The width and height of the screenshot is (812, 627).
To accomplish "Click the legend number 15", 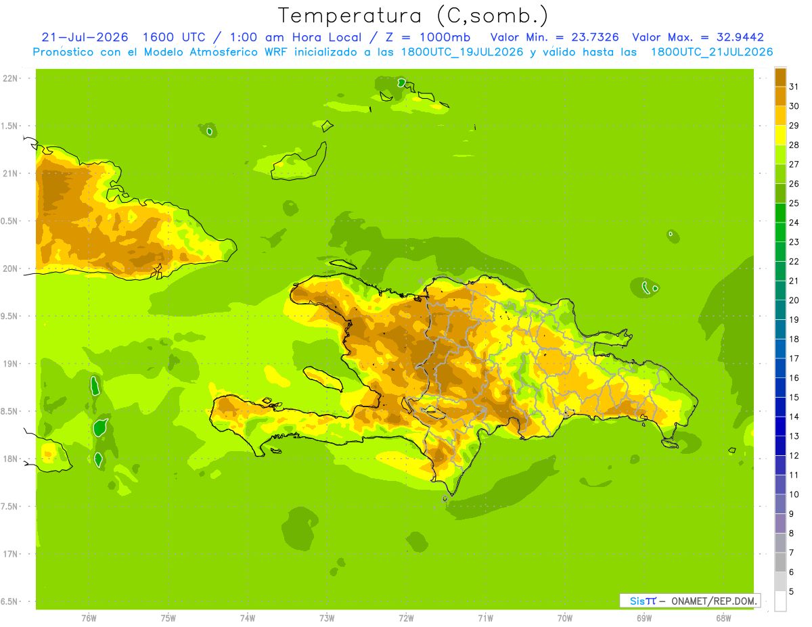I will click(794, 397).
